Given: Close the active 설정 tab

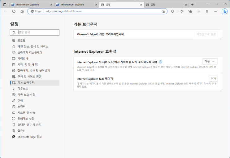Looking at the screenshot, I should 141,5.
